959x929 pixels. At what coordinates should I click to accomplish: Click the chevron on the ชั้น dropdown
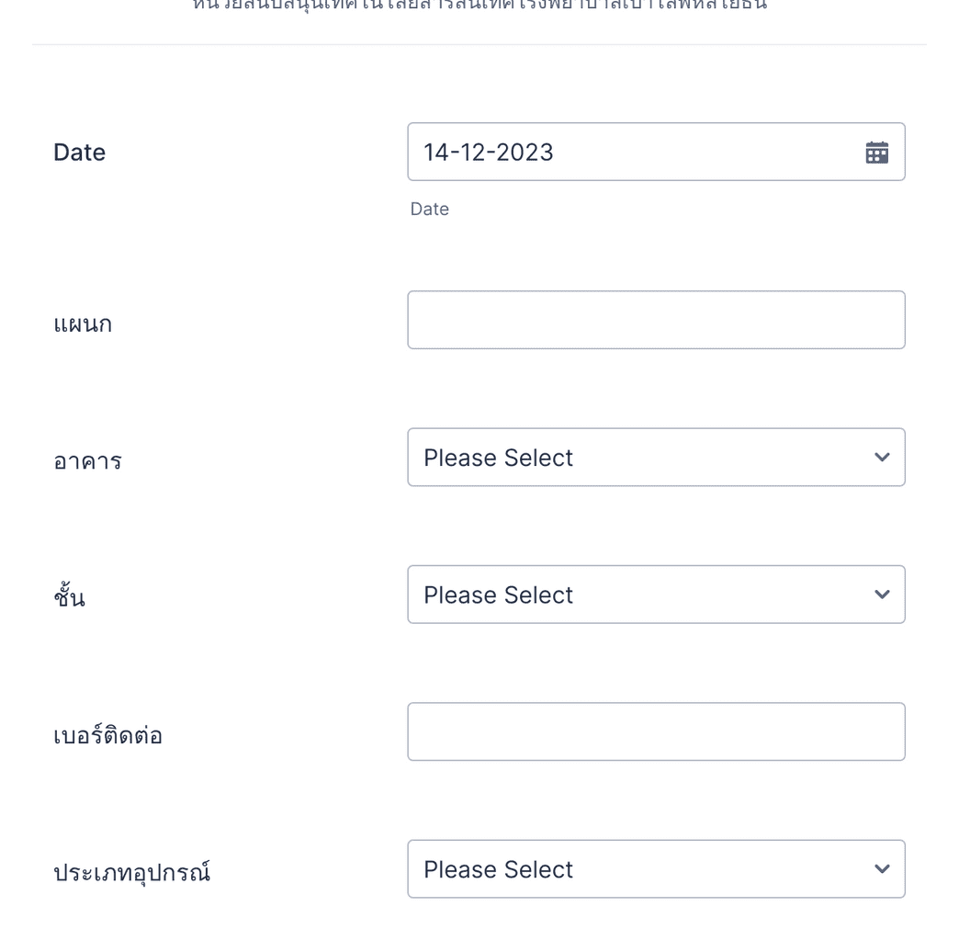[x=881, y=595]
